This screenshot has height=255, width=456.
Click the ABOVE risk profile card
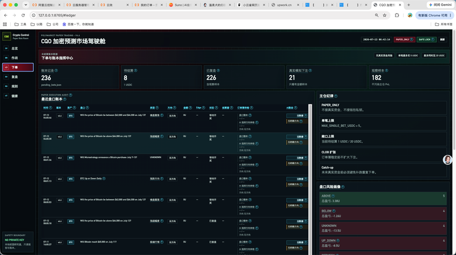point(382,198)
